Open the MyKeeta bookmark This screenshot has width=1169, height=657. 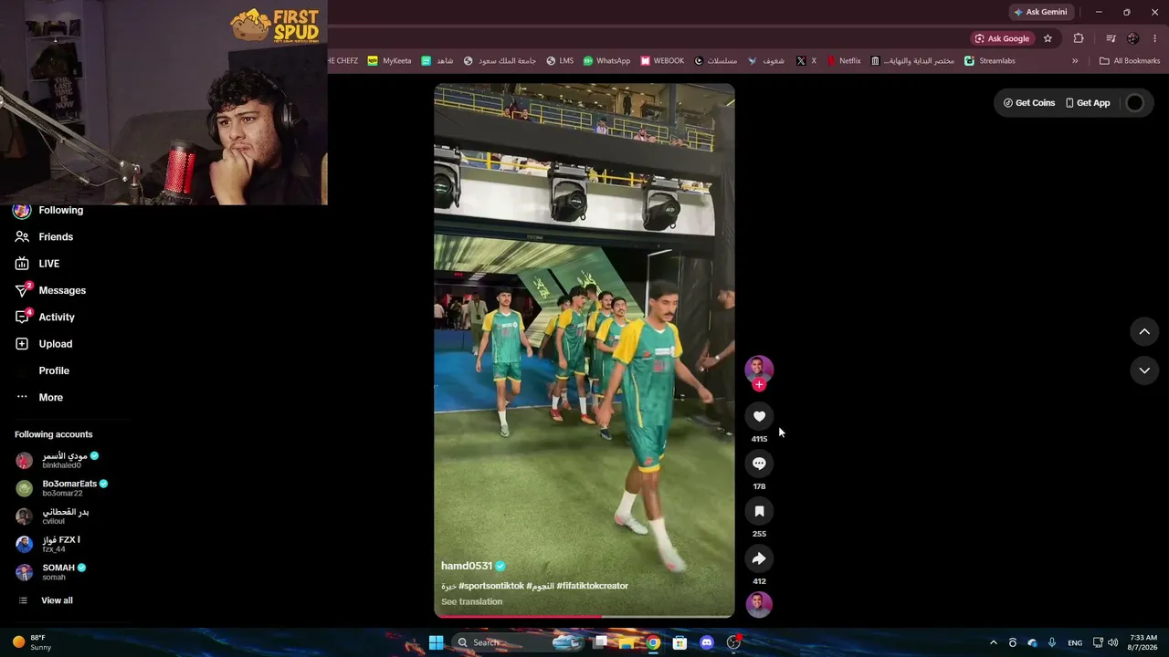[x=390, y=61]
